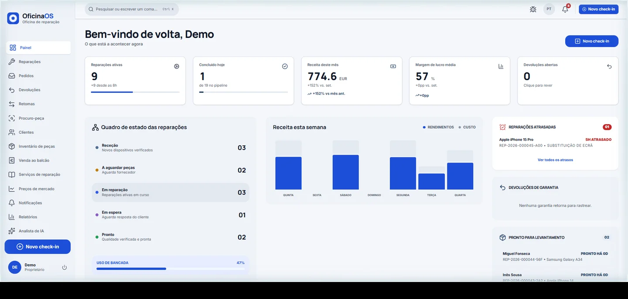The image size is (628, 299).
Task: Open the Apple iPhone 15 Pro delayed repair
Action: click(x=555, y=143)
